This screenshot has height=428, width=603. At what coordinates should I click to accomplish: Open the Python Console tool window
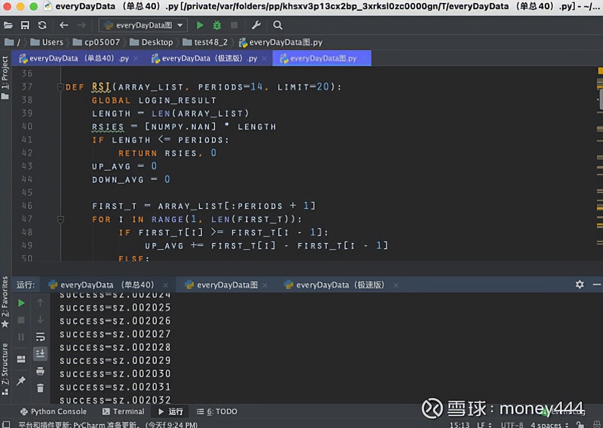(x=53, y=411)
